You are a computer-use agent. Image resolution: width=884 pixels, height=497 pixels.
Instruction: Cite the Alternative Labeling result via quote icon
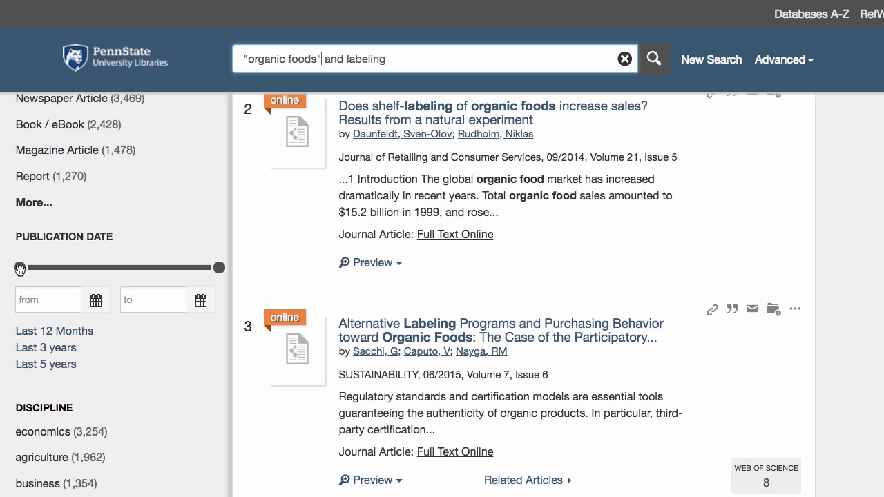click(x=732, y=309)
